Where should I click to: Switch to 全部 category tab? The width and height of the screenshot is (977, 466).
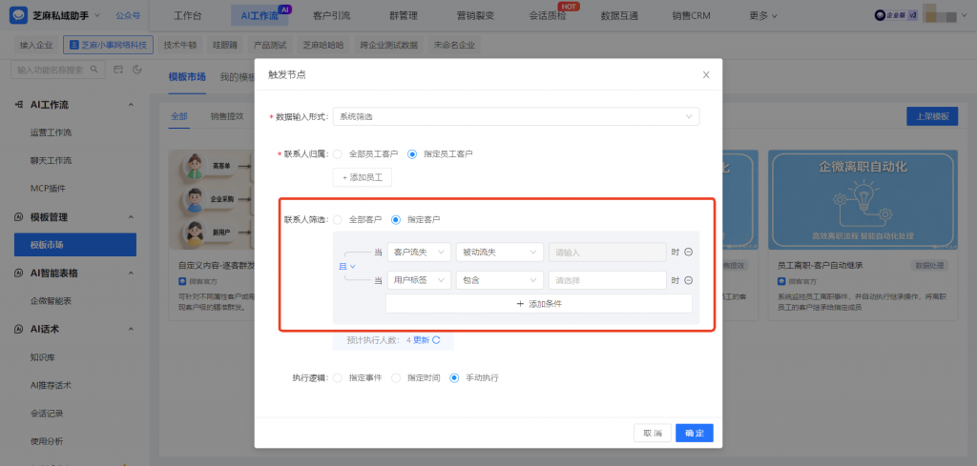tap(178, 116)
